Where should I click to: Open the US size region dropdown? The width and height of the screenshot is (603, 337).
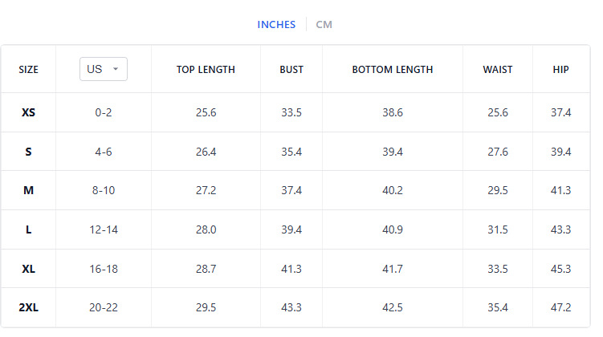click(103, 69)
